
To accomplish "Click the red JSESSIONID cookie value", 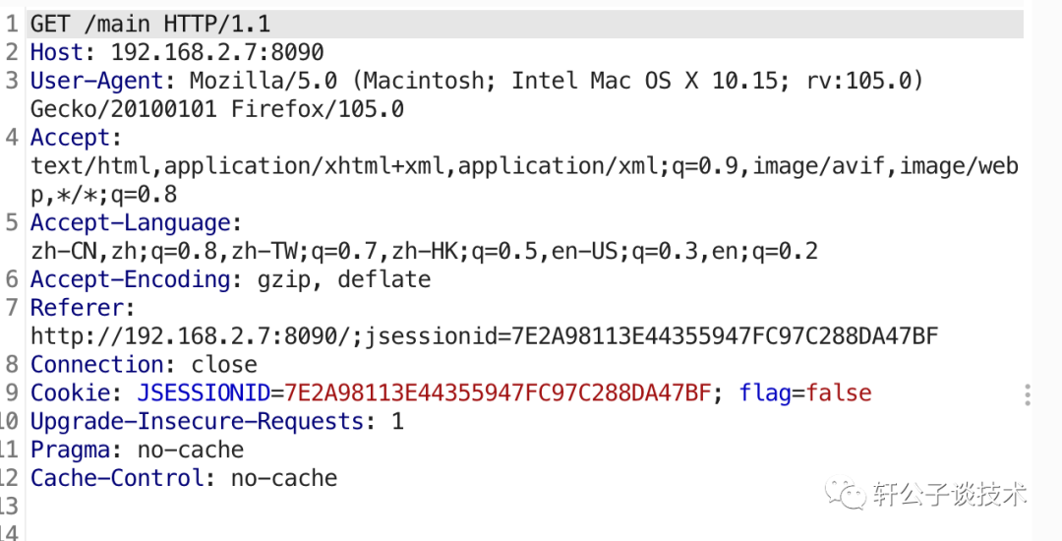I will [x=498, y=393].
